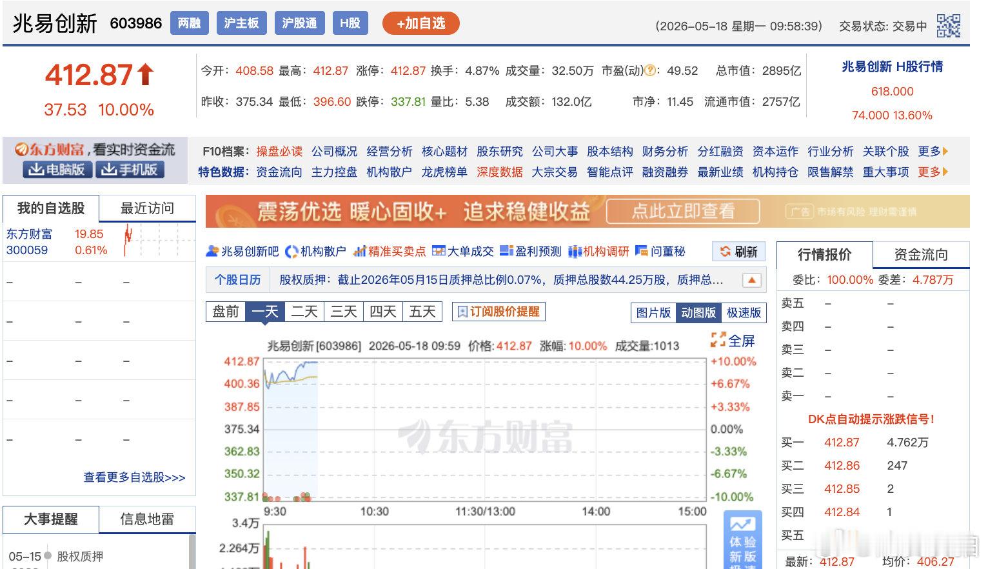988x569 pixels.
Task: Open the QR code icon
Action: click(948, 26)
